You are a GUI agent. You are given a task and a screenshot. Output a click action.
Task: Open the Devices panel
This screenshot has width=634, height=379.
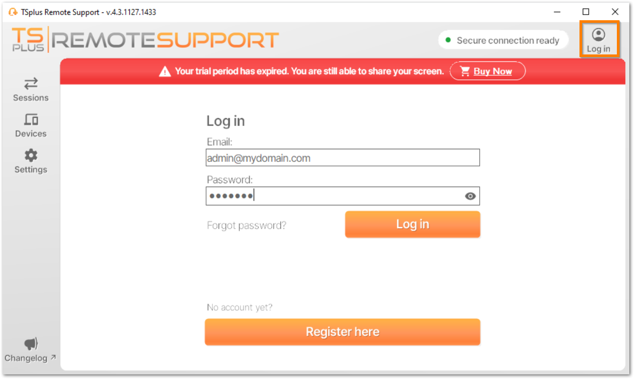[30, 125]
